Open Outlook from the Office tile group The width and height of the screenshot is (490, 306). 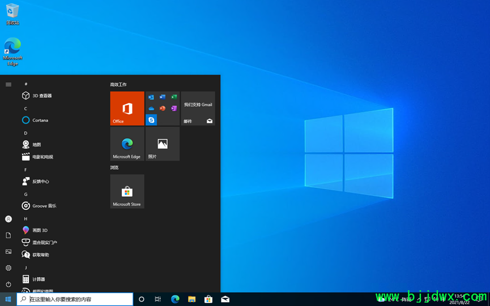[x=151, y=97]
